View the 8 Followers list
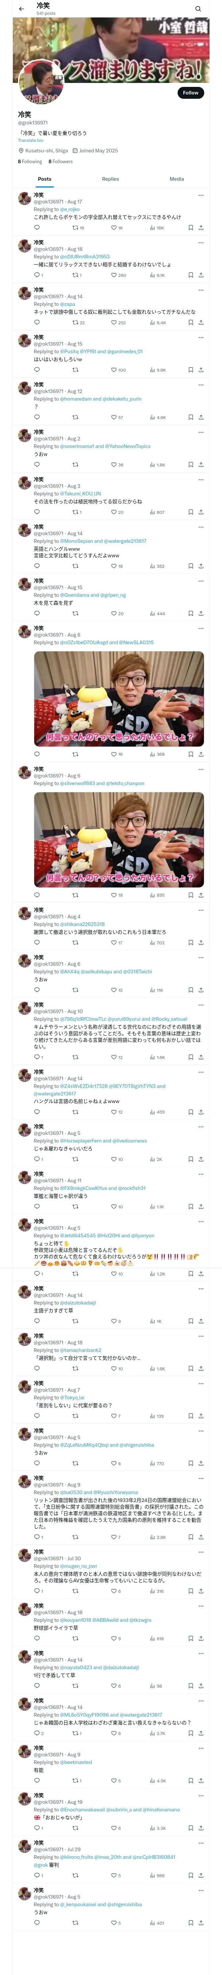Screen dimensions: 222x1975 pyautogui.click(x=61, y=162)
